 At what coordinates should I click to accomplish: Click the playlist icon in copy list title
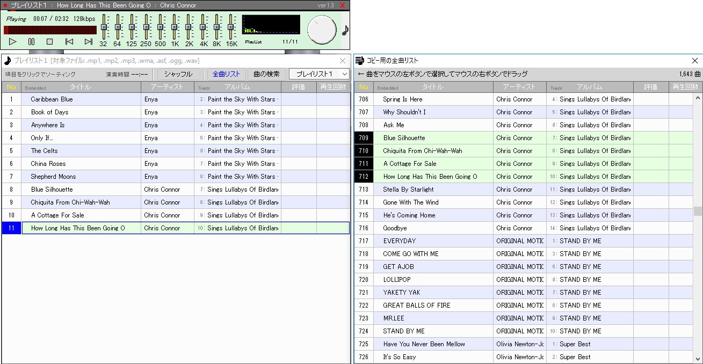(x=360, y=61)
